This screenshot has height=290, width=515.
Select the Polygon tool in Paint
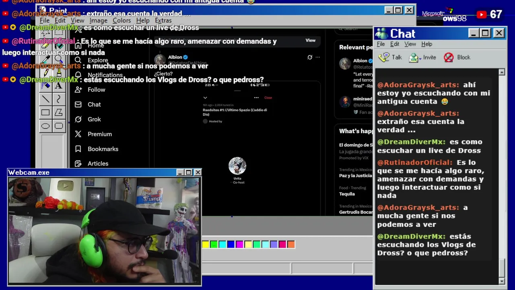pos(59,112)
